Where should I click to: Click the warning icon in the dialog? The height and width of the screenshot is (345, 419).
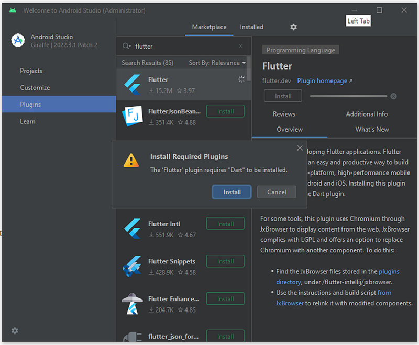(131, 160)
